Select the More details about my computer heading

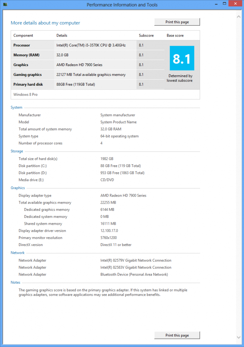coord(45,23)
